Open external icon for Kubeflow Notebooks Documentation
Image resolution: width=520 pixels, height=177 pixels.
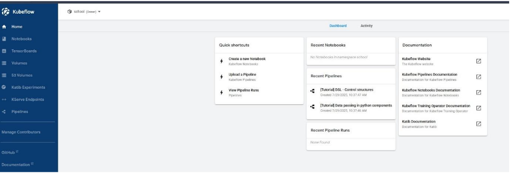point(479,92)
